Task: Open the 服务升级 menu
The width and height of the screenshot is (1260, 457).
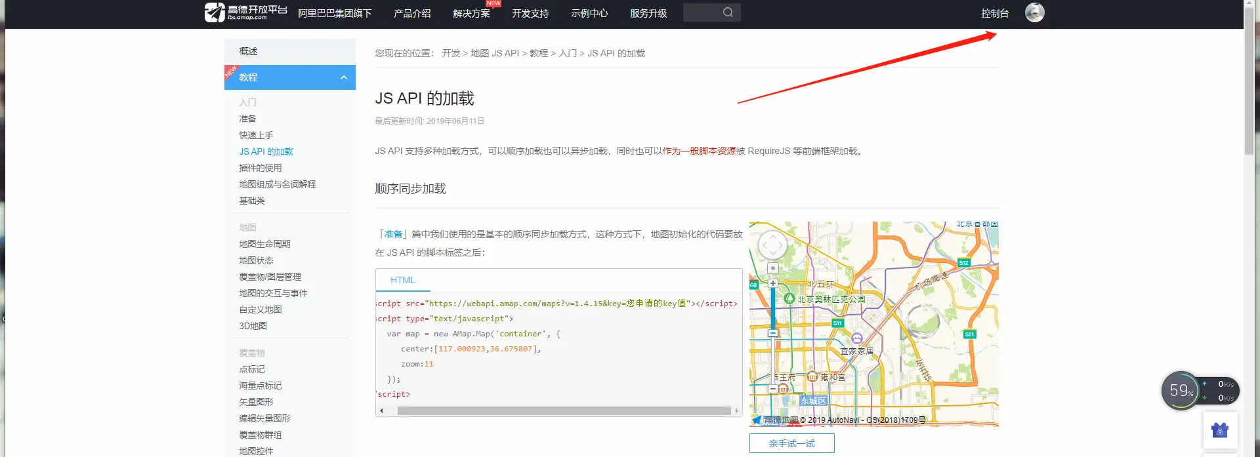Action: (648, 13)
